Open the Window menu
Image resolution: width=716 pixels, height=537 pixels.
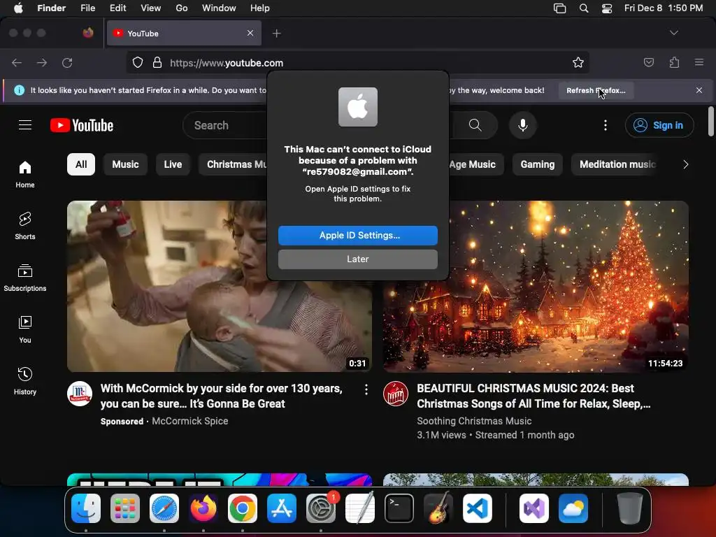tap(219, 8)
